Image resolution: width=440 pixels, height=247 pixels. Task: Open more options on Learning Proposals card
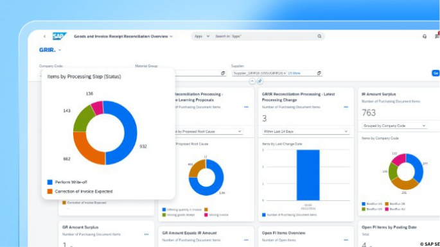click(x=246, y=107)
